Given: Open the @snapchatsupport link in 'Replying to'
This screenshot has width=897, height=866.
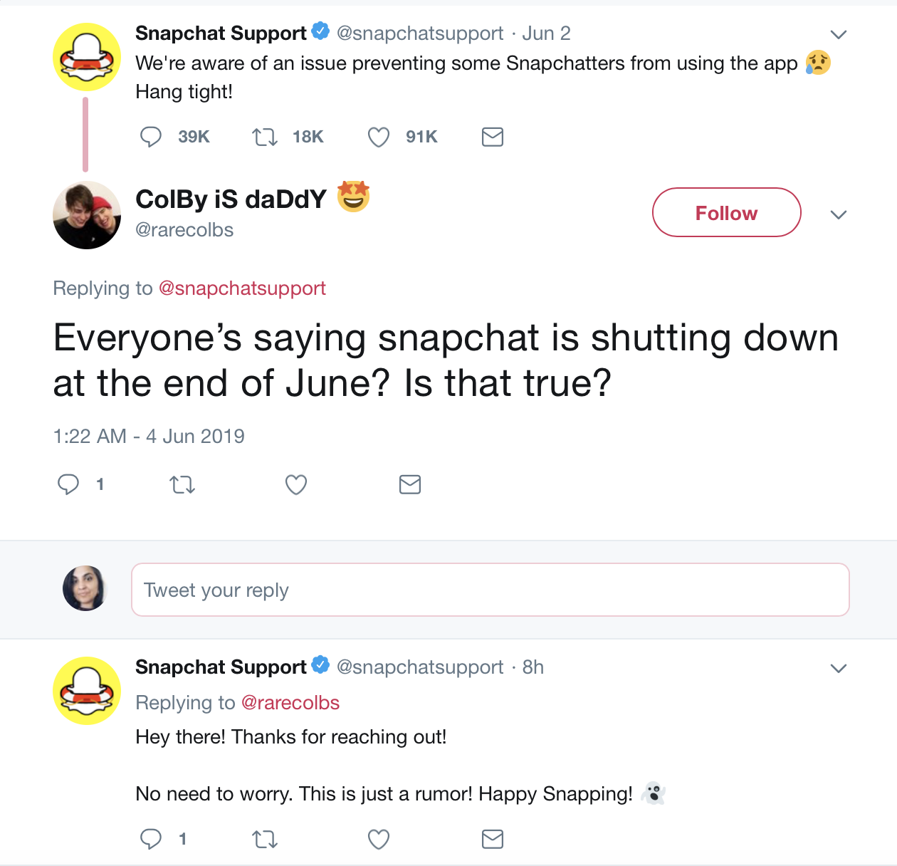Looking at the screenshot, I should tap(242, 288).
